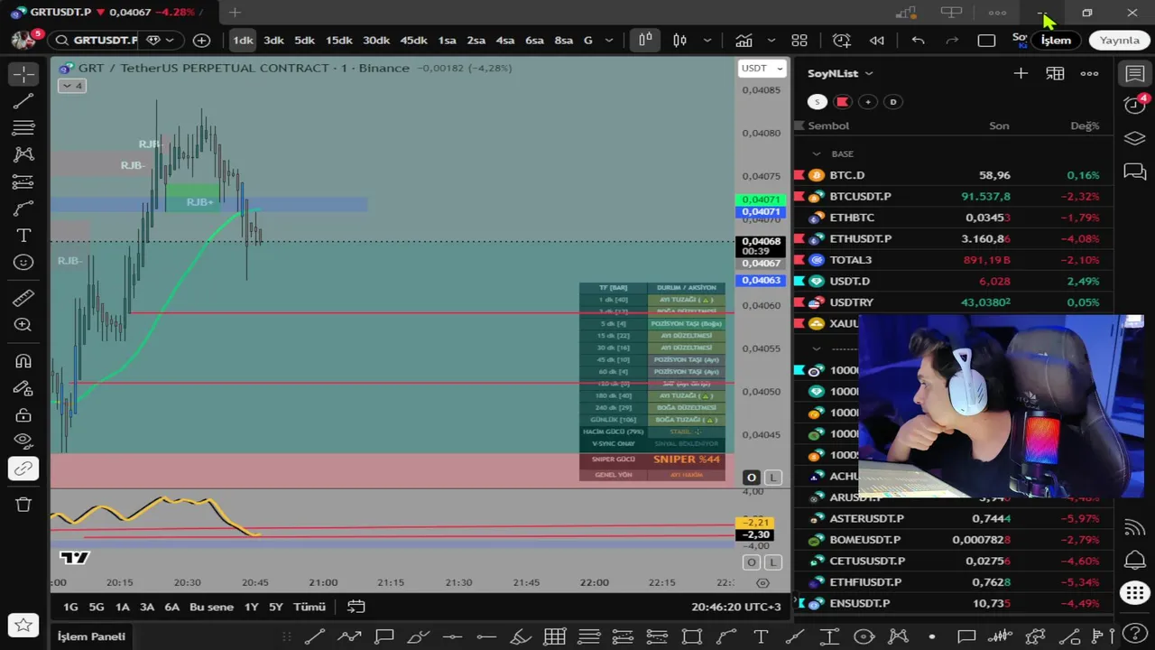1155x650 pixels.
Task: Select the crosshair cursor tool
Action: (23, 73)
